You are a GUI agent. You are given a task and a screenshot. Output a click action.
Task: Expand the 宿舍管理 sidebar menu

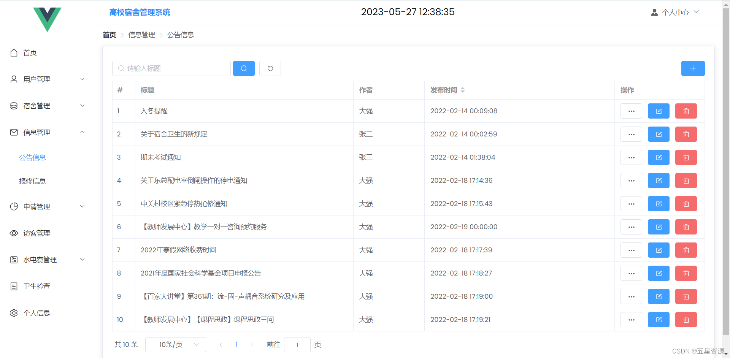point(47,106)
